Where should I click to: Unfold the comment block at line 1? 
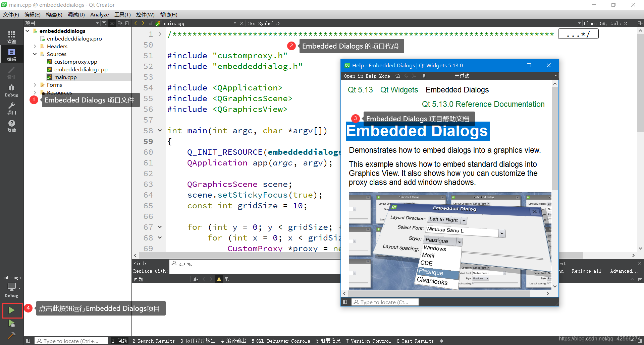[160, 34]
